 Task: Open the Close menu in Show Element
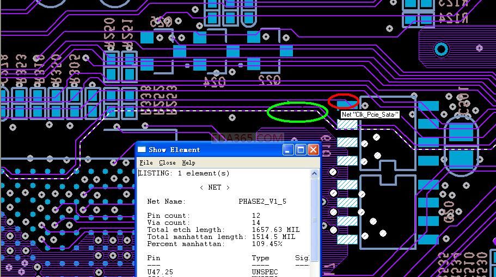tap(167, 163)
